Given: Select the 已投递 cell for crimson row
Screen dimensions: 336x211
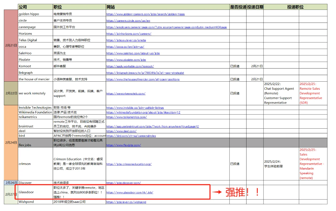Looking at the screenshot, I should pyautogui.click(x=235, y=164).
